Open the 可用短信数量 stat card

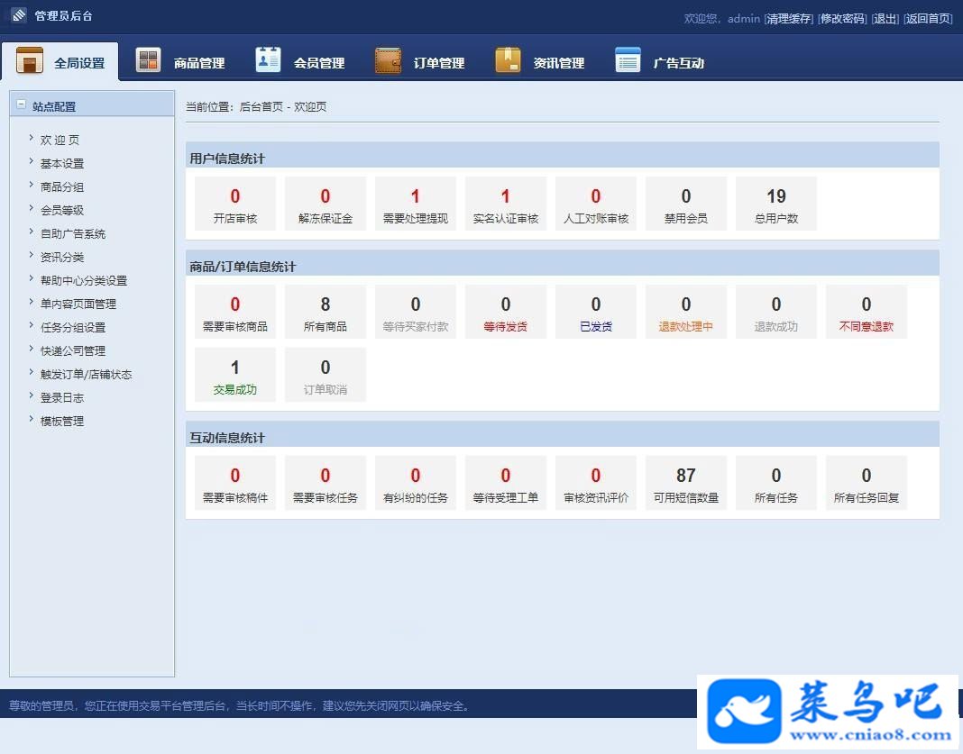coord(686,483)
